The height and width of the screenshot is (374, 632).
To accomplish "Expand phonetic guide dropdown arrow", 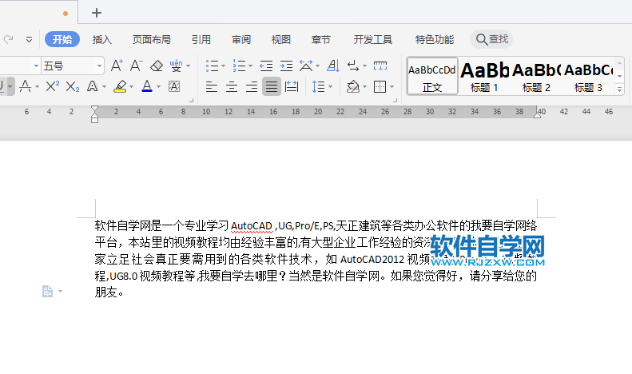I will 189,66.
